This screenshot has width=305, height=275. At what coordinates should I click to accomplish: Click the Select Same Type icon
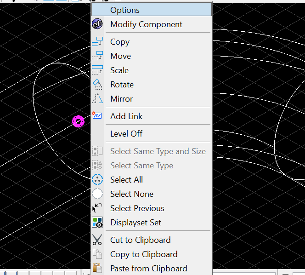coord(97,165)
